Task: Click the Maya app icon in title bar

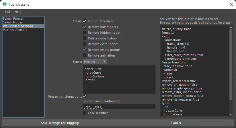Action: tap(5, 5)
